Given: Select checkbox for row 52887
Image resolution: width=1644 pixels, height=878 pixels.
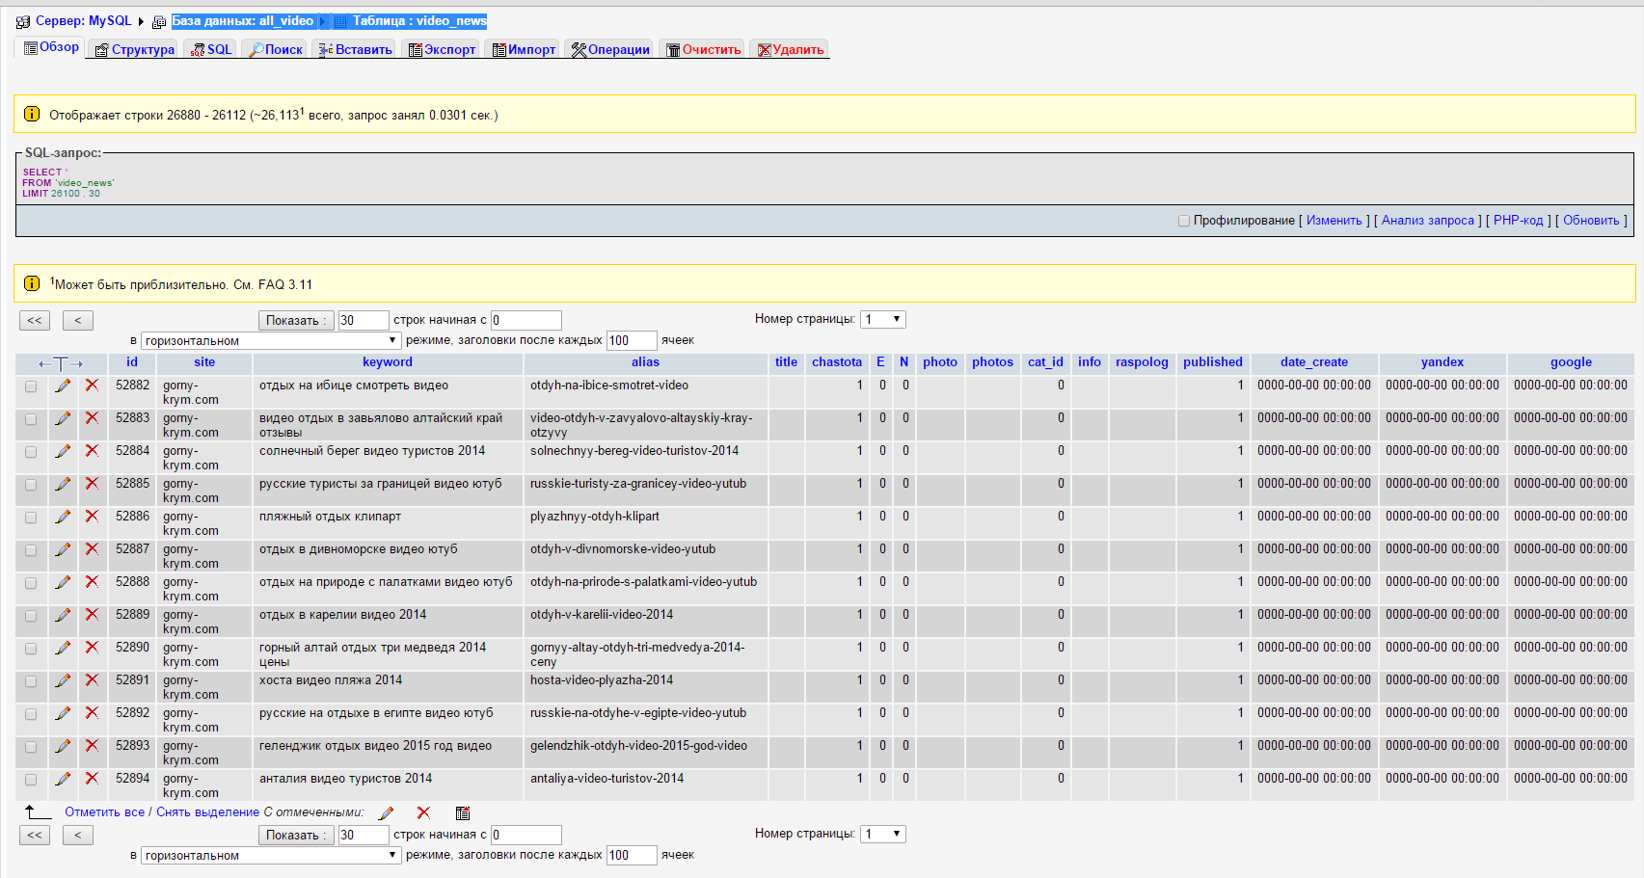Looking at the screenshot, I should [x=31, y=550].
